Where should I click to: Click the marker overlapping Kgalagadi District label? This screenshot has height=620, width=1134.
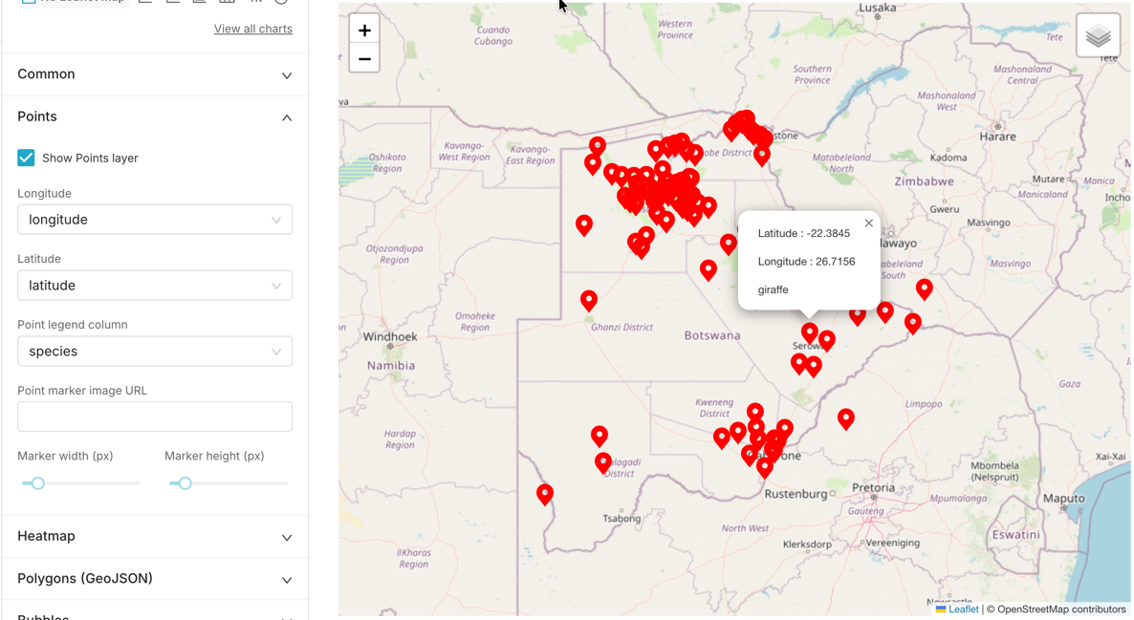click(603, 462)
